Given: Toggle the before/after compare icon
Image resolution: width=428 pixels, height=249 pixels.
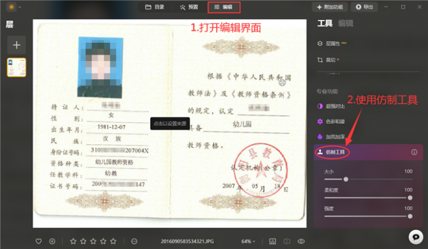Looking at the screenshot, I should click(x=287, y=241).
